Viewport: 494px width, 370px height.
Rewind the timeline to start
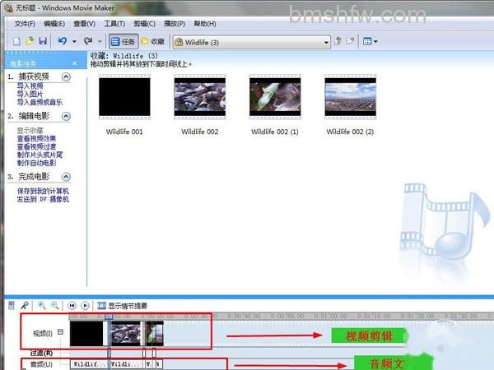72,306
